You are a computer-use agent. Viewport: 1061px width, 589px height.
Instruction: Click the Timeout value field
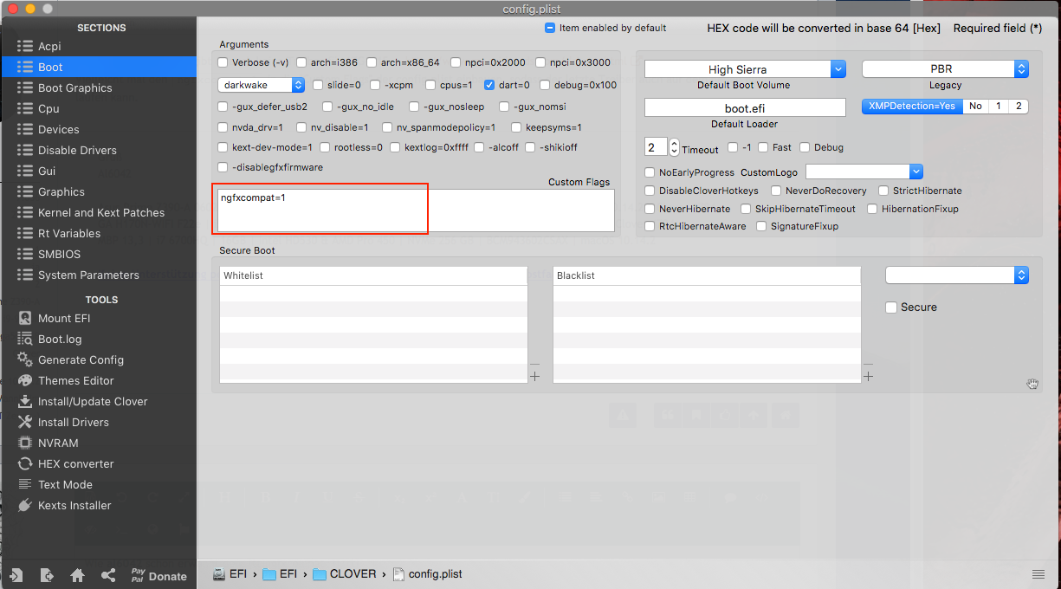coord(656,147)
